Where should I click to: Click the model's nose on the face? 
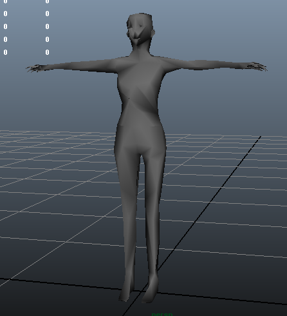point(136,35)
